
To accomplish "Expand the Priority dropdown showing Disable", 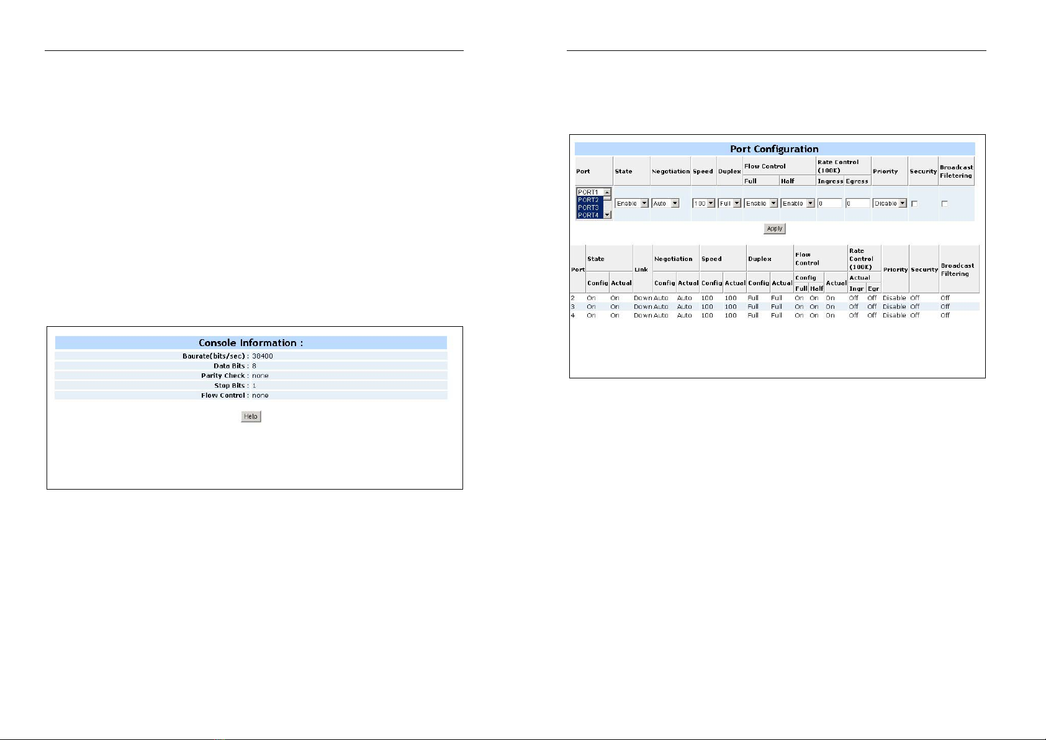I will pyautogui.click(x=890, y=204).
